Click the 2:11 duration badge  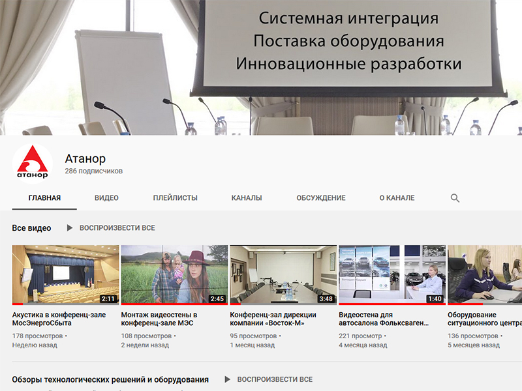coord(108,298)
